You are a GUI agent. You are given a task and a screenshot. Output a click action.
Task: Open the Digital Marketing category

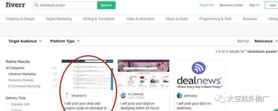coord(59,19)
